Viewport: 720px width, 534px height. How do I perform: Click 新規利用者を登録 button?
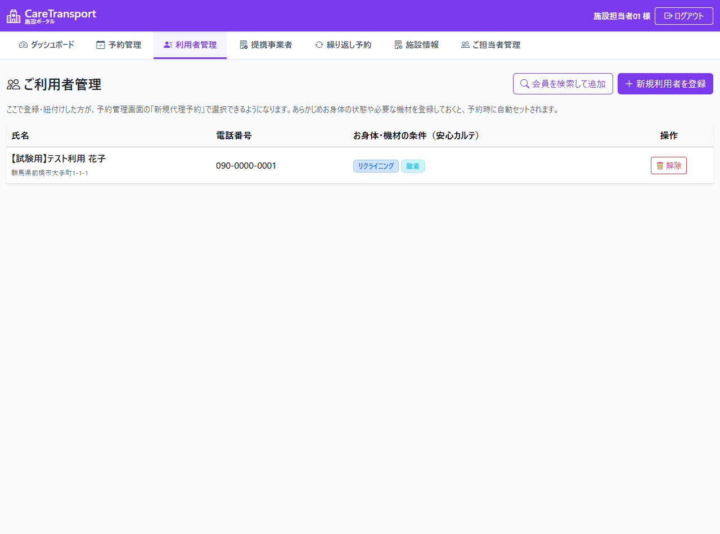(665, 84)
